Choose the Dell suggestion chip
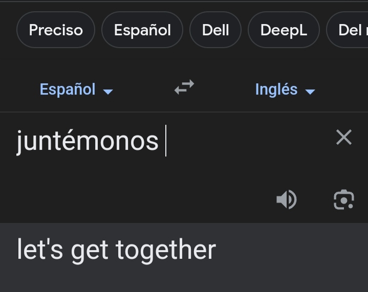This screenshot has width=368, height=292. pyautogui.click(x=215, y=30)
